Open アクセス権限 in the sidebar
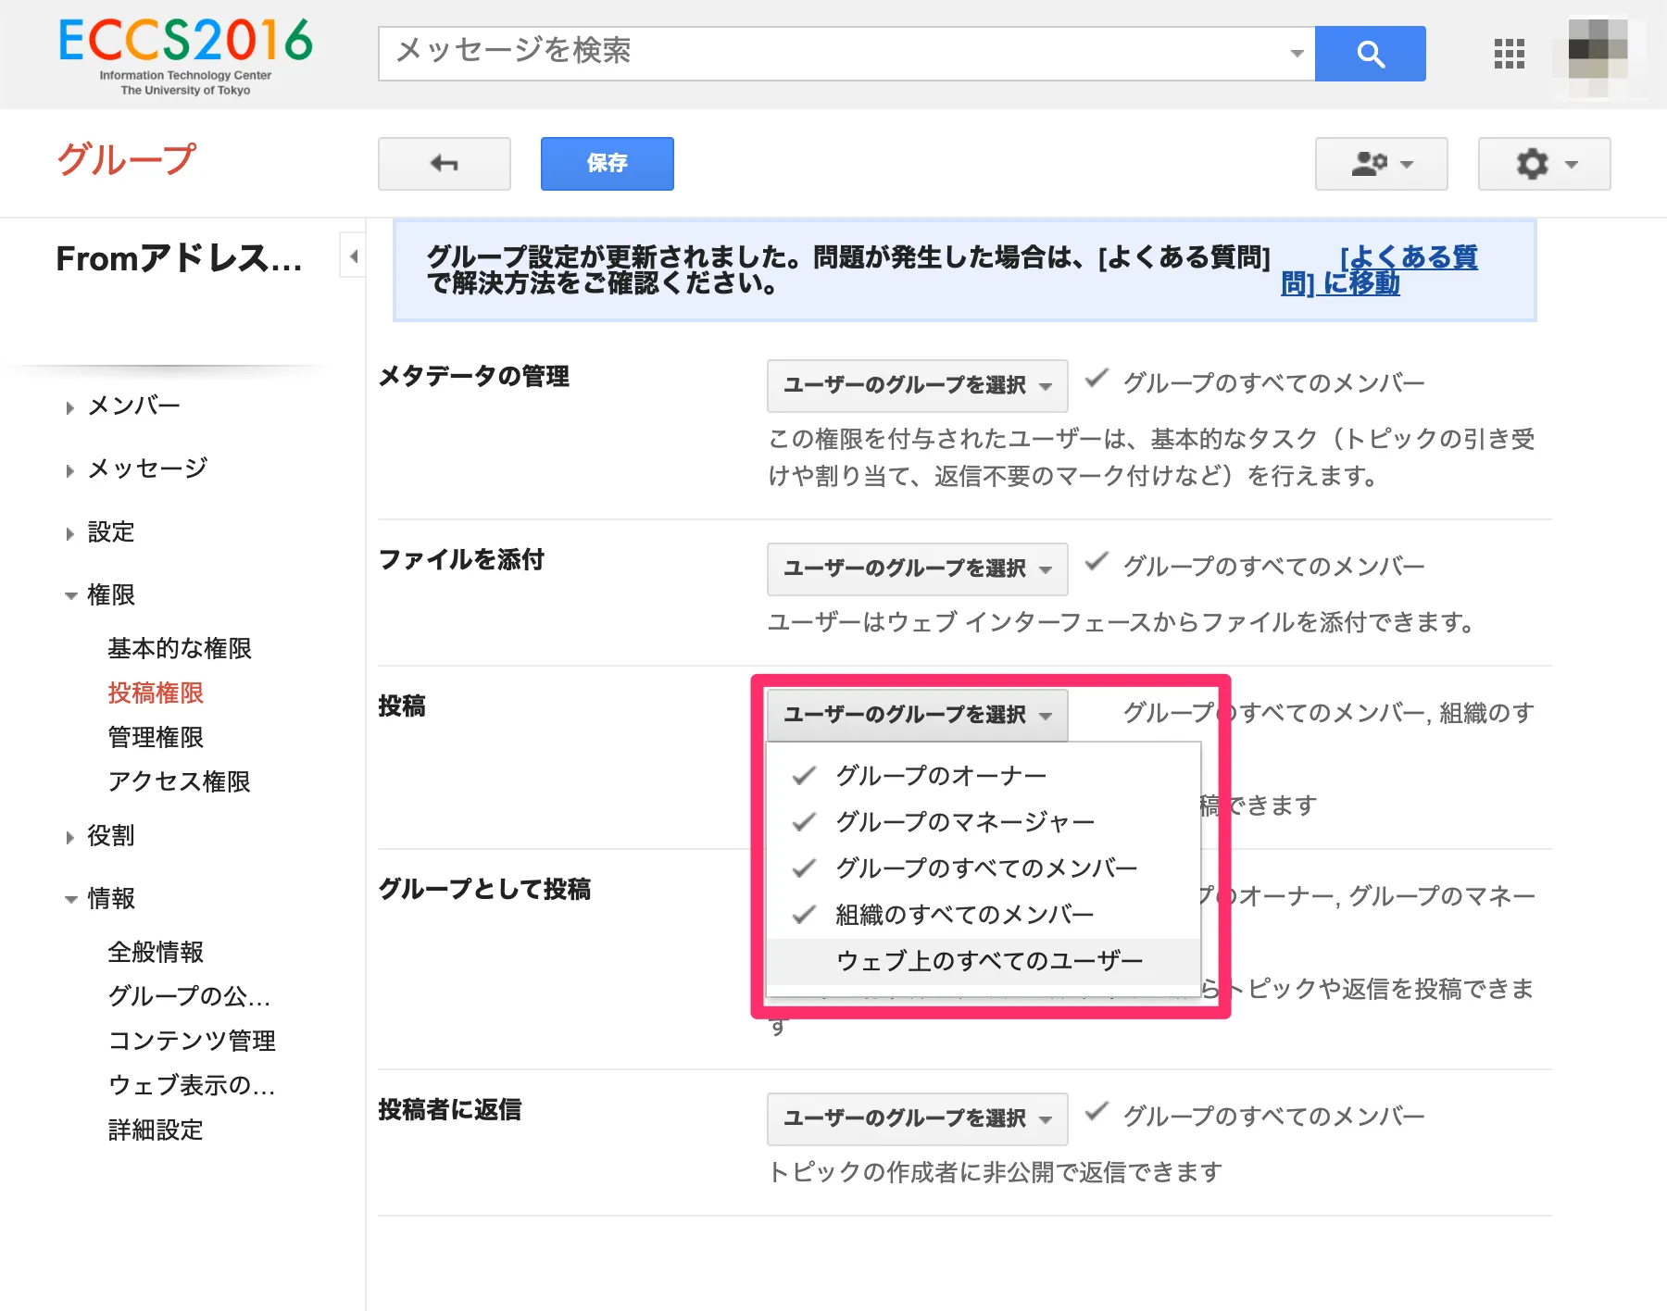The height and width of the screenshot is (1311, 1667). pyautogui.click(x=179, y=781)
